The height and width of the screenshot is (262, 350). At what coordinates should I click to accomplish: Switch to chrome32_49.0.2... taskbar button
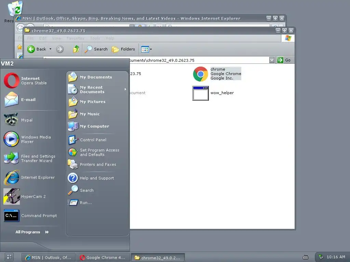(158, 258)
